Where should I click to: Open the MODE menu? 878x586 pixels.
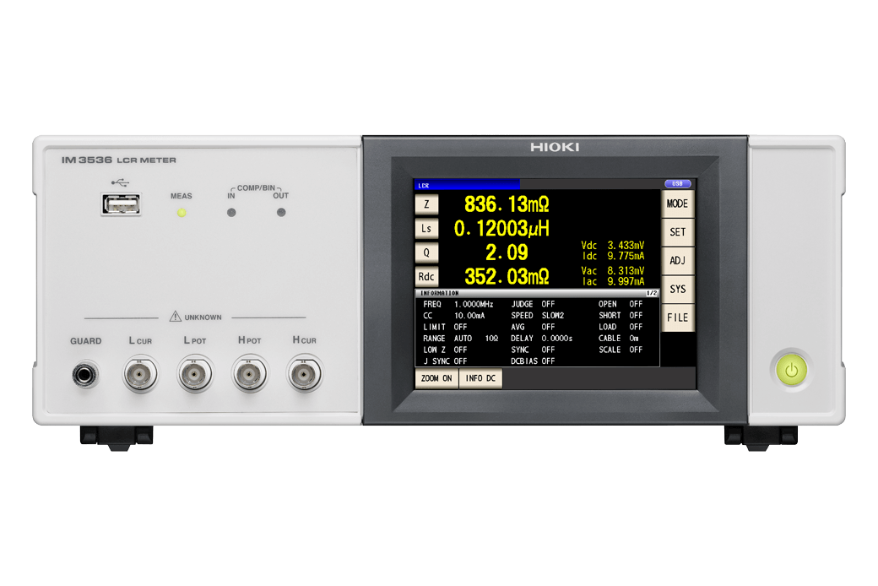(x=677, y=203)
